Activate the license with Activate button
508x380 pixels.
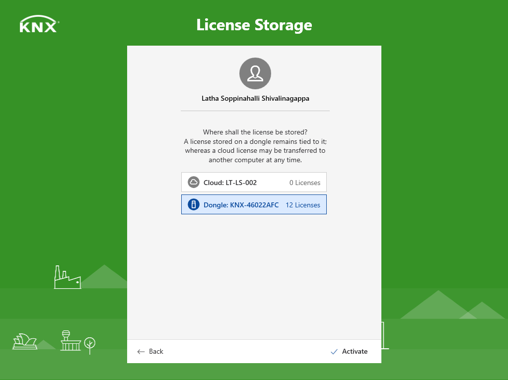click(349, 352)
